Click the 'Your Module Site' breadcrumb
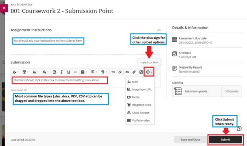247x146 pixels. 22,4
